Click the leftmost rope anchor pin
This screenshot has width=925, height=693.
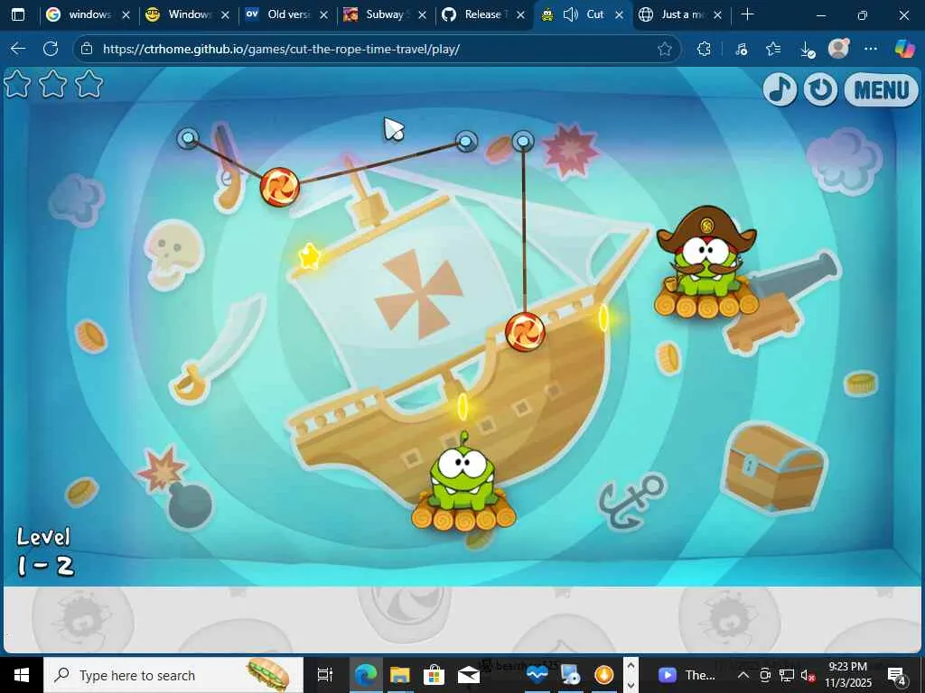click(x=188, y=138)
